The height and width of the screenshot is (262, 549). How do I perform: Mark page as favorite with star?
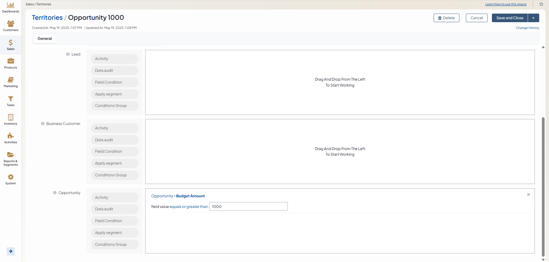pos(541,4)
